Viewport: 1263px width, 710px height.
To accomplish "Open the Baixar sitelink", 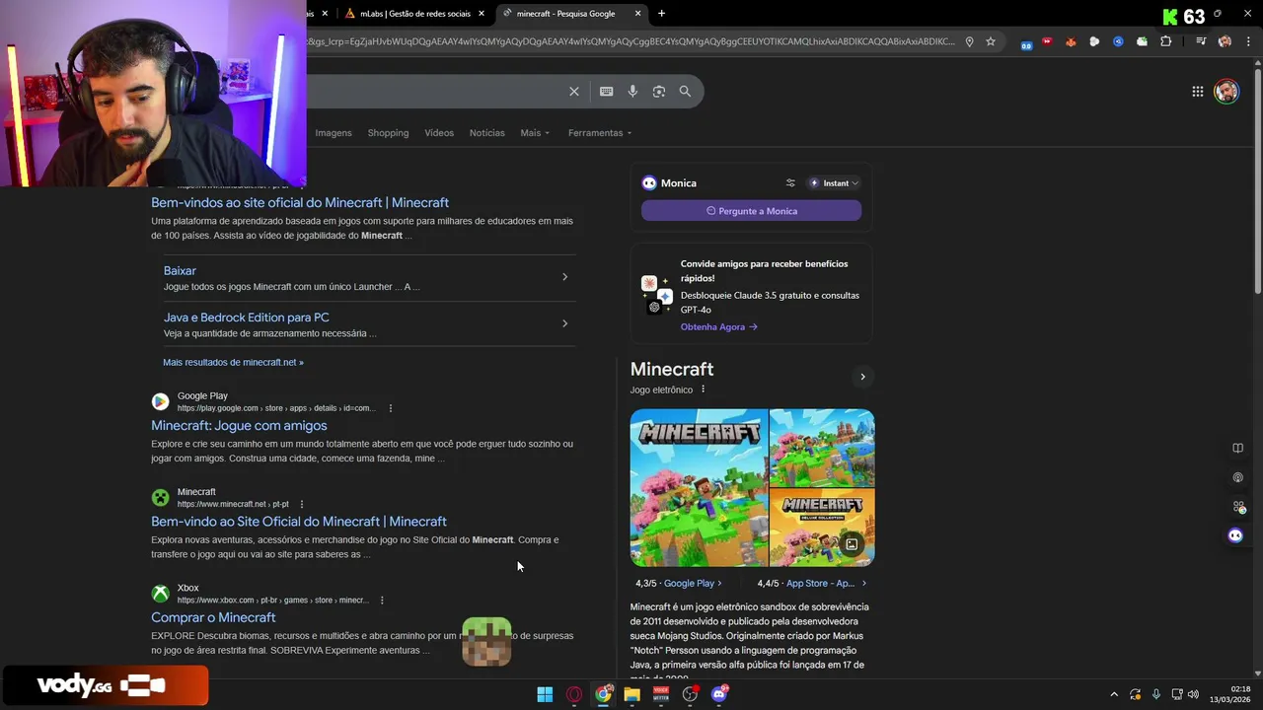I will 180,270.
